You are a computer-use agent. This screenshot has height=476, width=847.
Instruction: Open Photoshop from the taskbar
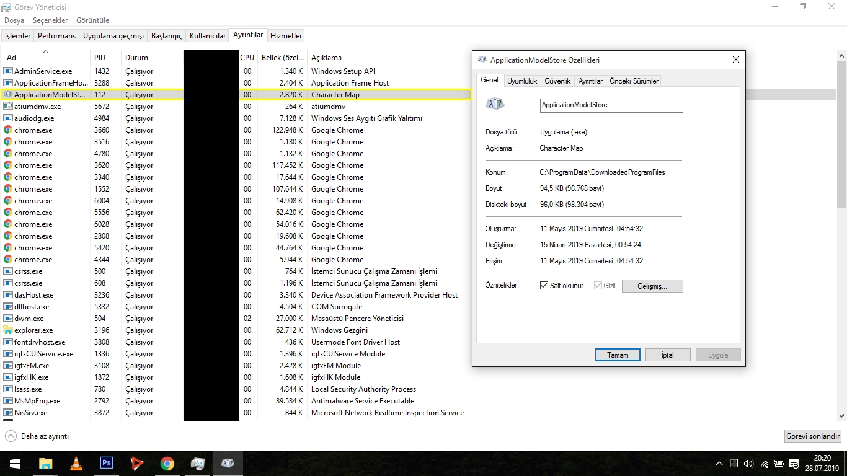[x=106, y=464]
